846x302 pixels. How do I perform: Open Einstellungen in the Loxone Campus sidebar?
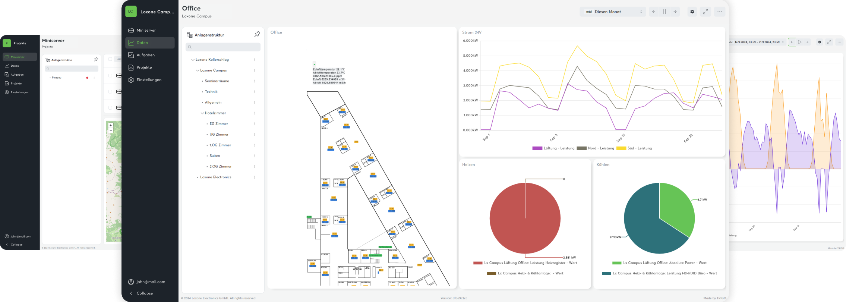point(150,80)
